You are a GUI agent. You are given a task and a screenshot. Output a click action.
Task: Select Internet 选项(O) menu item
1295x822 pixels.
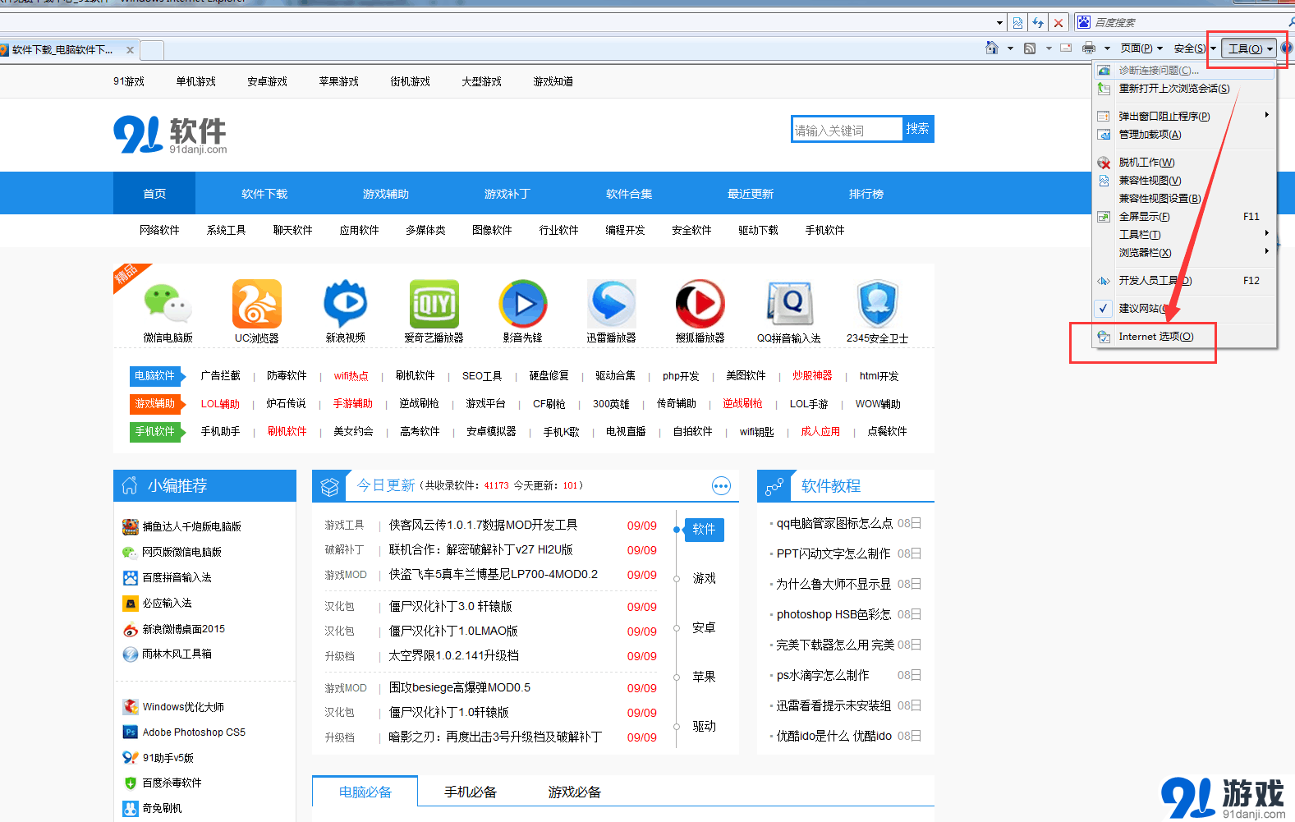[x=1184, y=337]
